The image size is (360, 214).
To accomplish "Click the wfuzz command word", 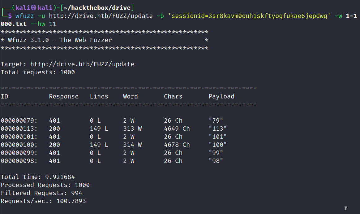I will click(x=24, y=16).
